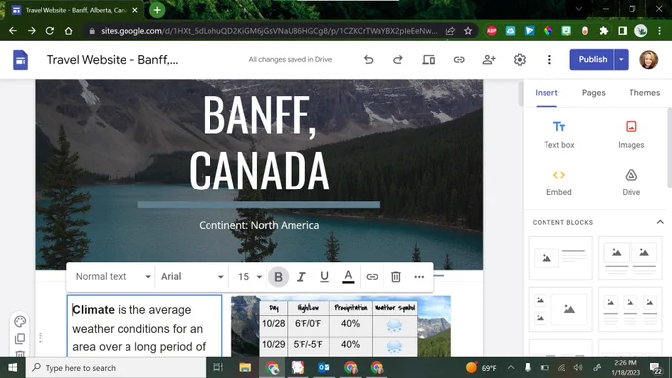Select the Travel Website browser tab
The image size is (672, 378).
pos(76,10)
